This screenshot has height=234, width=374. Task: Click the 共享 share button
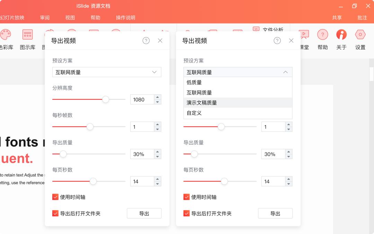[x=337, y=18]
